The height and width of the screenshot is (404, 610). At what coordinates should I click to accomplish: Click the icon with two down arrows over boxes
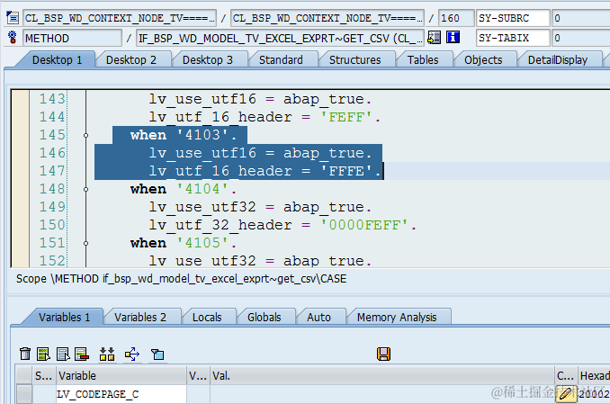pyautogui.click(x=107, y=355)
